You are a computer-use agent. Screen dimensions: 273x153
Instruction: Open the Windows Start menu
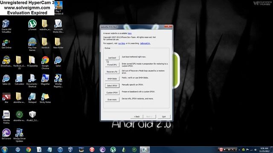point(4,150)
